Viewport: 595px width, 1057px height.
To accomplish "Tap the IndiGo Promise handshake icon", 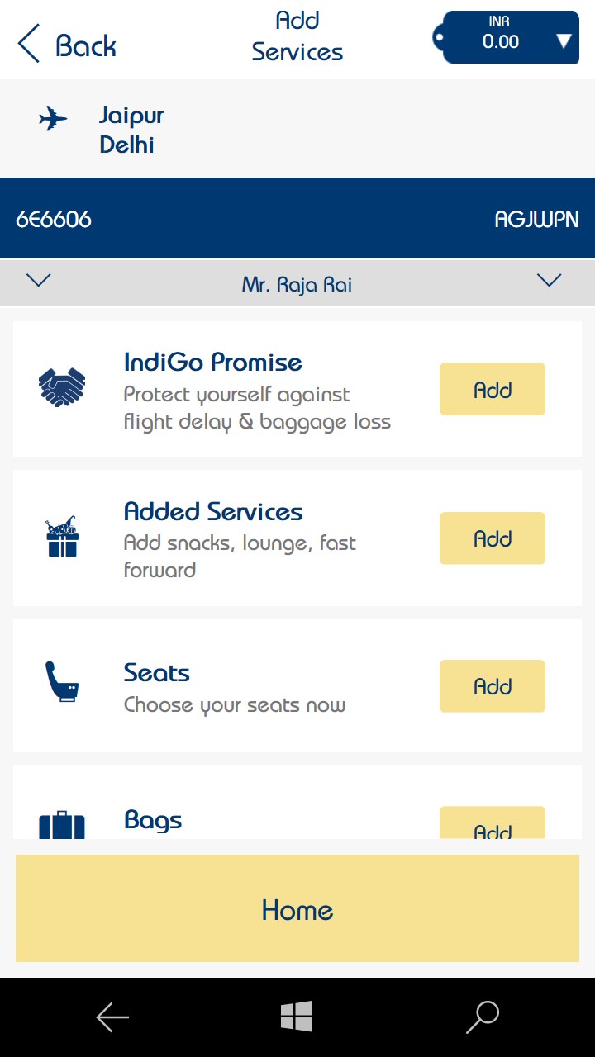I will tap(62, 387).
